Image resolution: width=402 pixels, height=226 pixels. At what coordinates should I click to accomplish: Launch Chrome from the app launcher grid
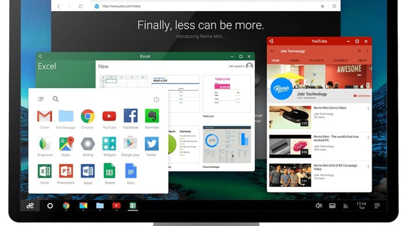pyautogui.click(x=88, y=116)
